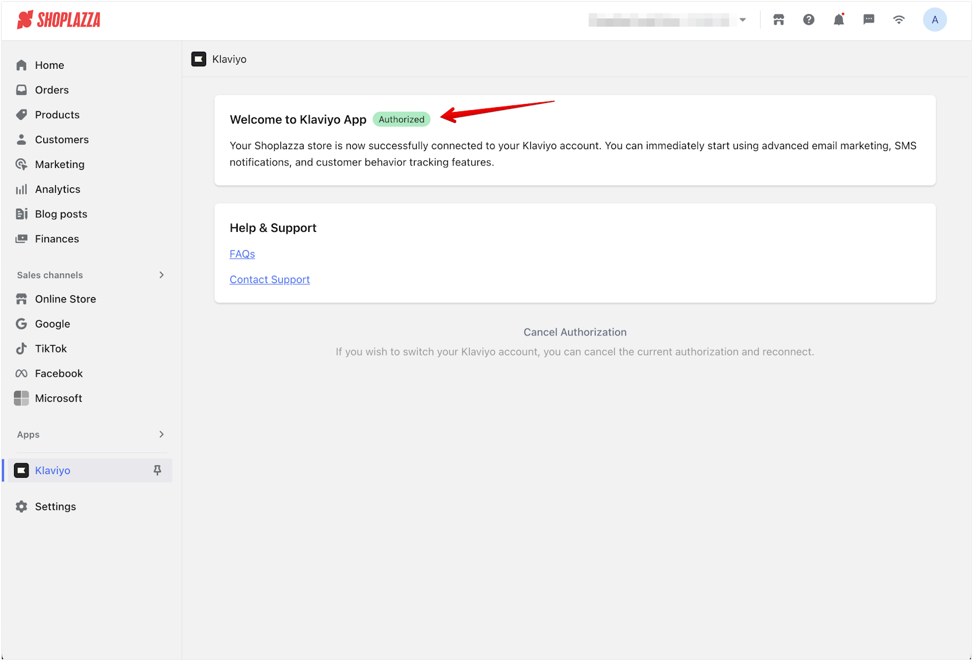Image resolution: width=973 pixels, height=661 pixels.
Task: Click the Products tag icon
Action: (21, 115)
